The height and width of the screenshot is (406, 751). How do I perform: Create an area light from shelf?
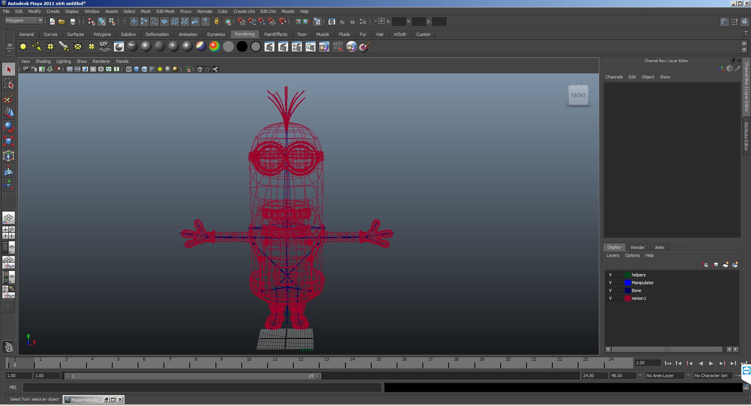click(x=78, y=47)
